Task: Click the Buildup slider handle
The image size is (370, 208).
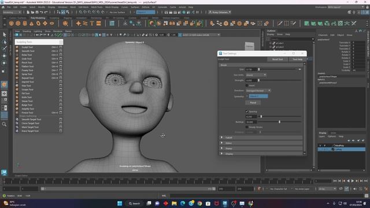Action: [279, 122]
